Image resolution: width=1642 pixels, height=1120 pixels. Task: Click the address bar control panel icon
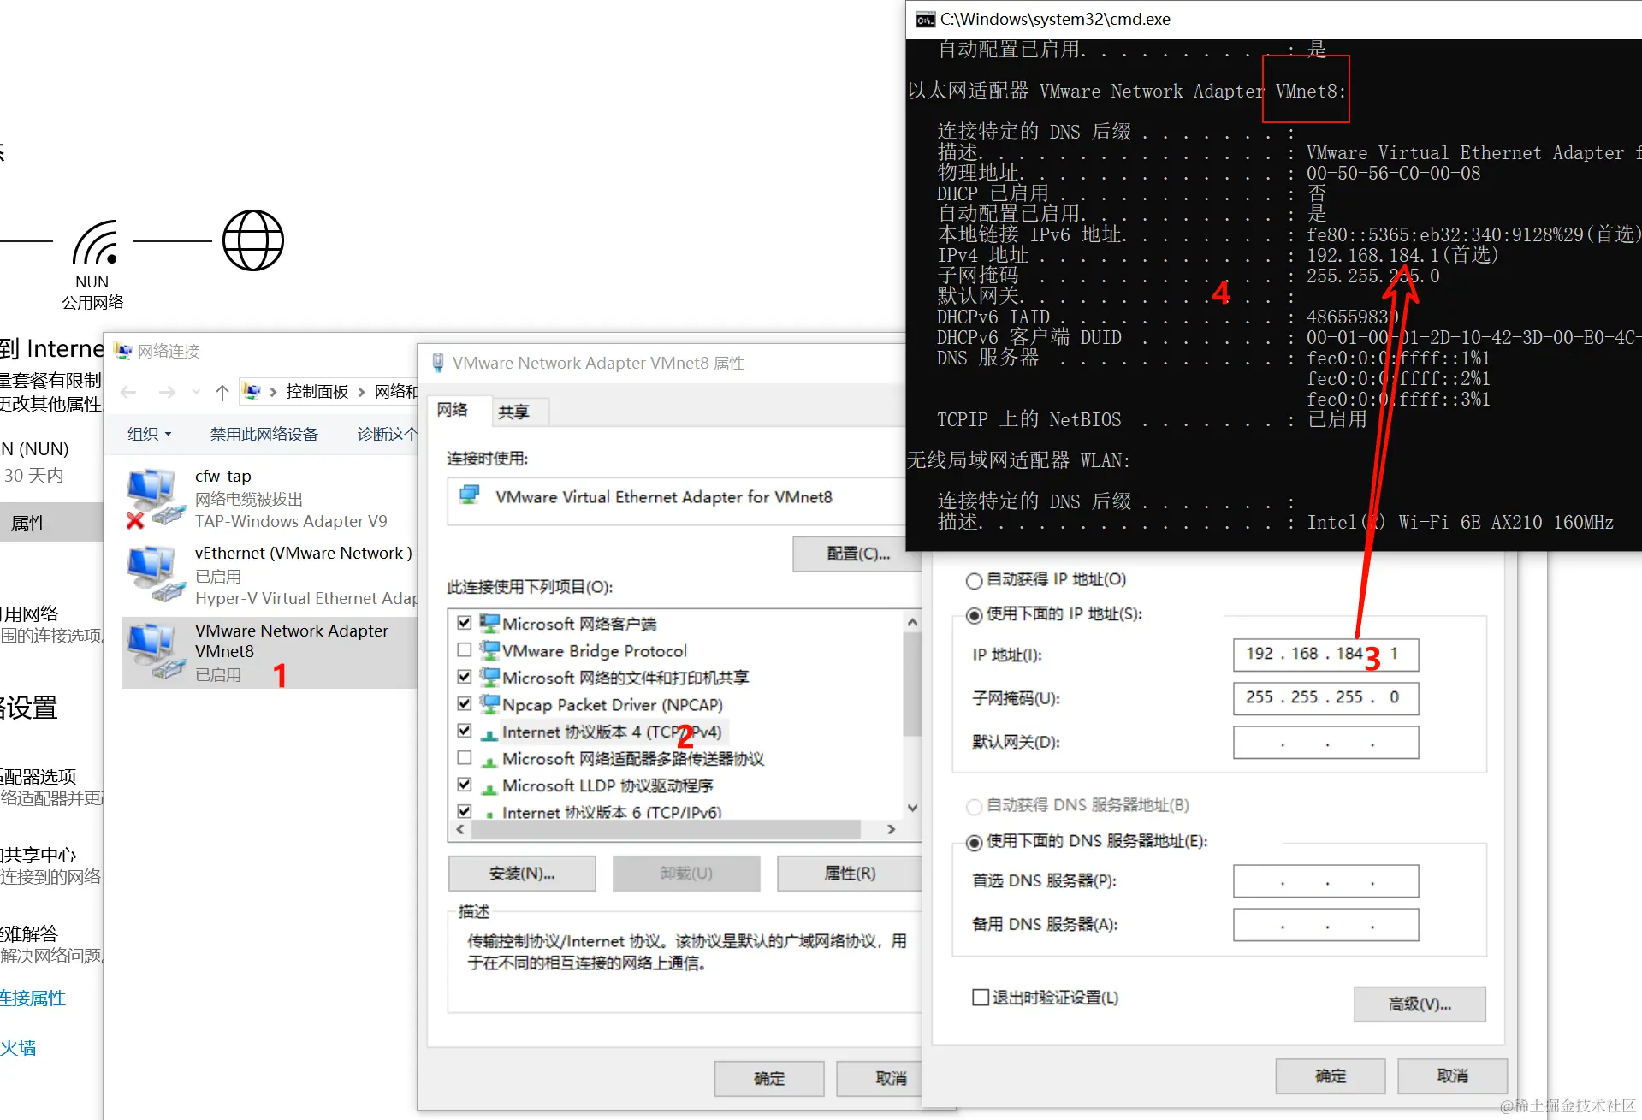click(252, 392)
